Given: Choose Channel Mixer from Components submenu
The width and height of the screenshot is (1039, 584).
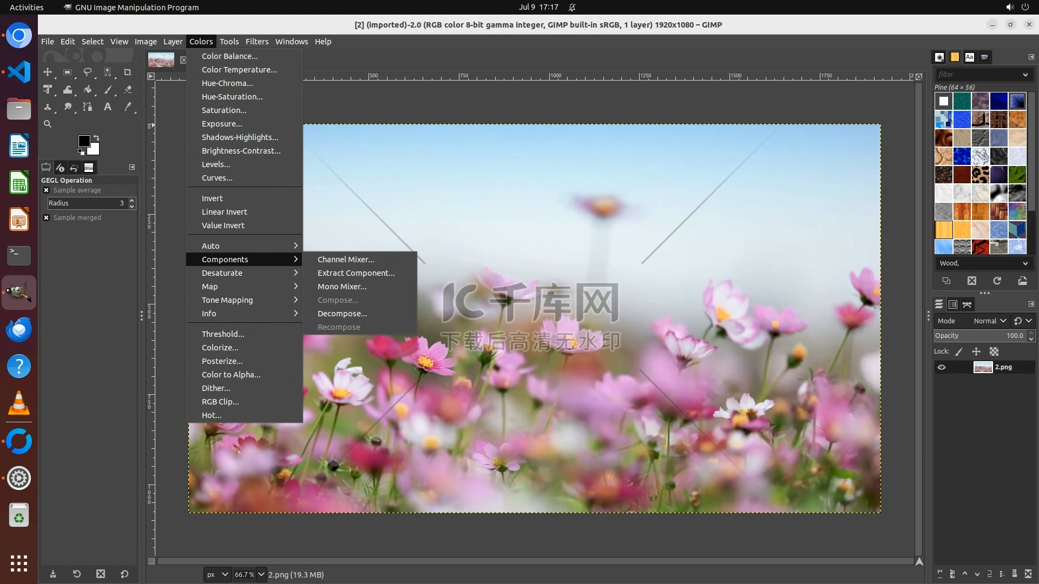Looking at the screenshot, I should tap(346, 260).
